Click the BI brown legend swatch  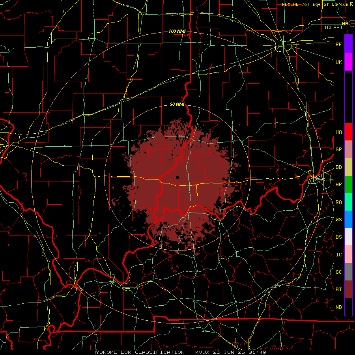348,290
